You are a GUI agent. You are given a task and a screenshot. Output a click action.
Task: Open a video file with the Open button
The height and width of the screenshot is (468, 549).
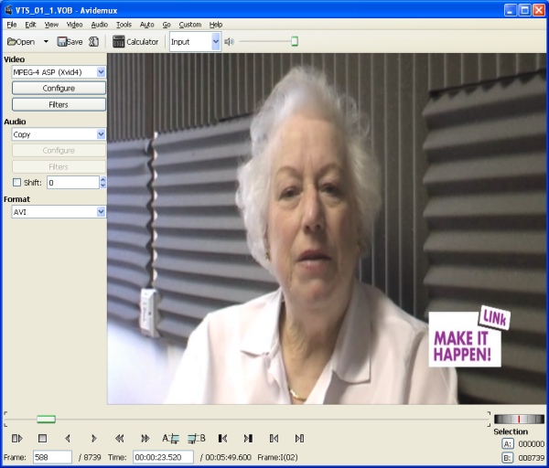click(21, 42)
